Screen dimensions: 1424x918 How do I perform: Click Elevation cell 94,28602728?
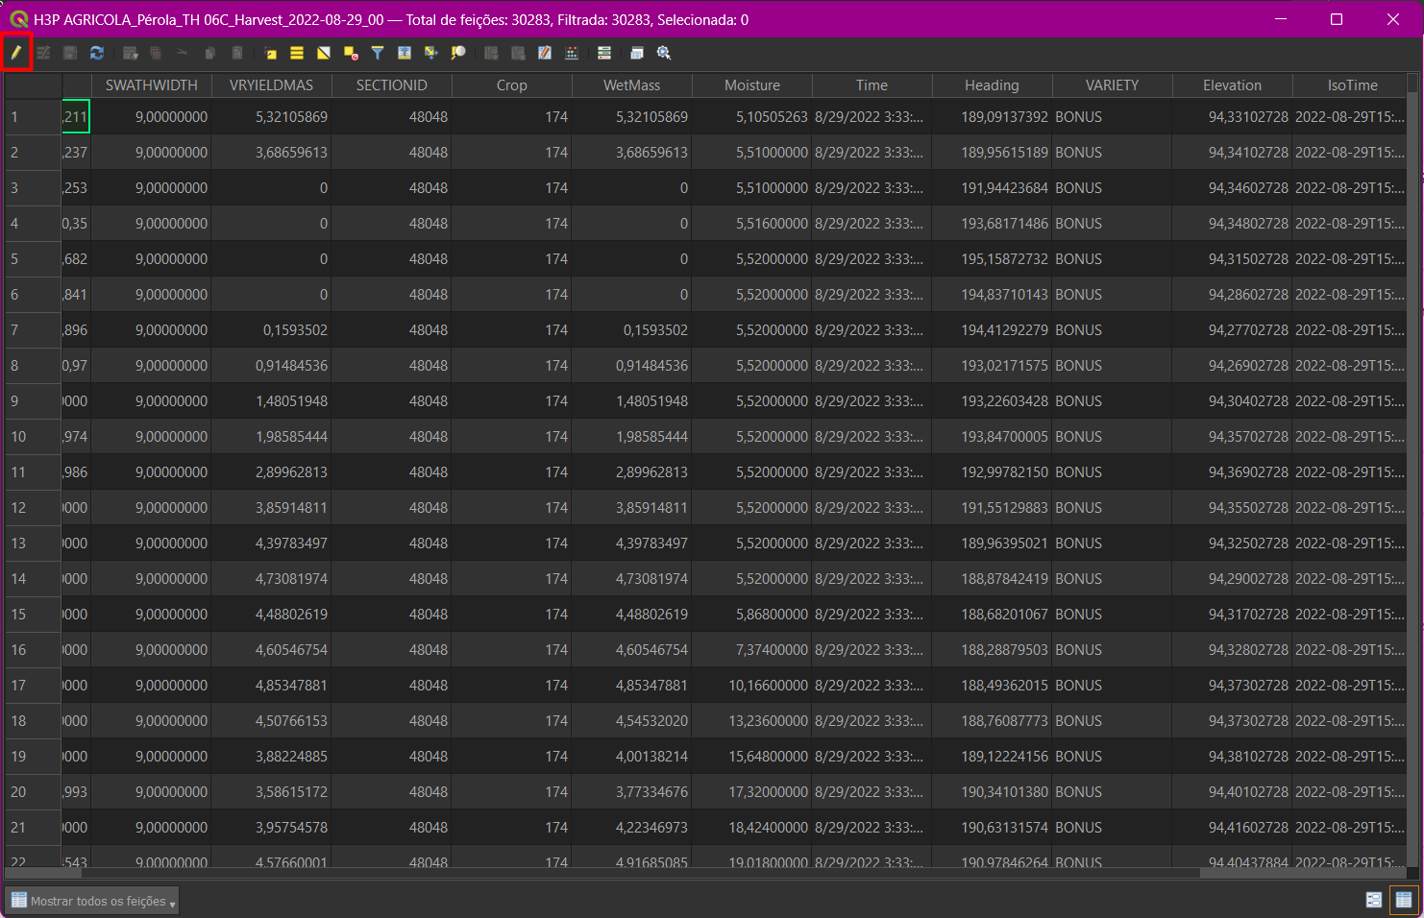click(1233, 295)
